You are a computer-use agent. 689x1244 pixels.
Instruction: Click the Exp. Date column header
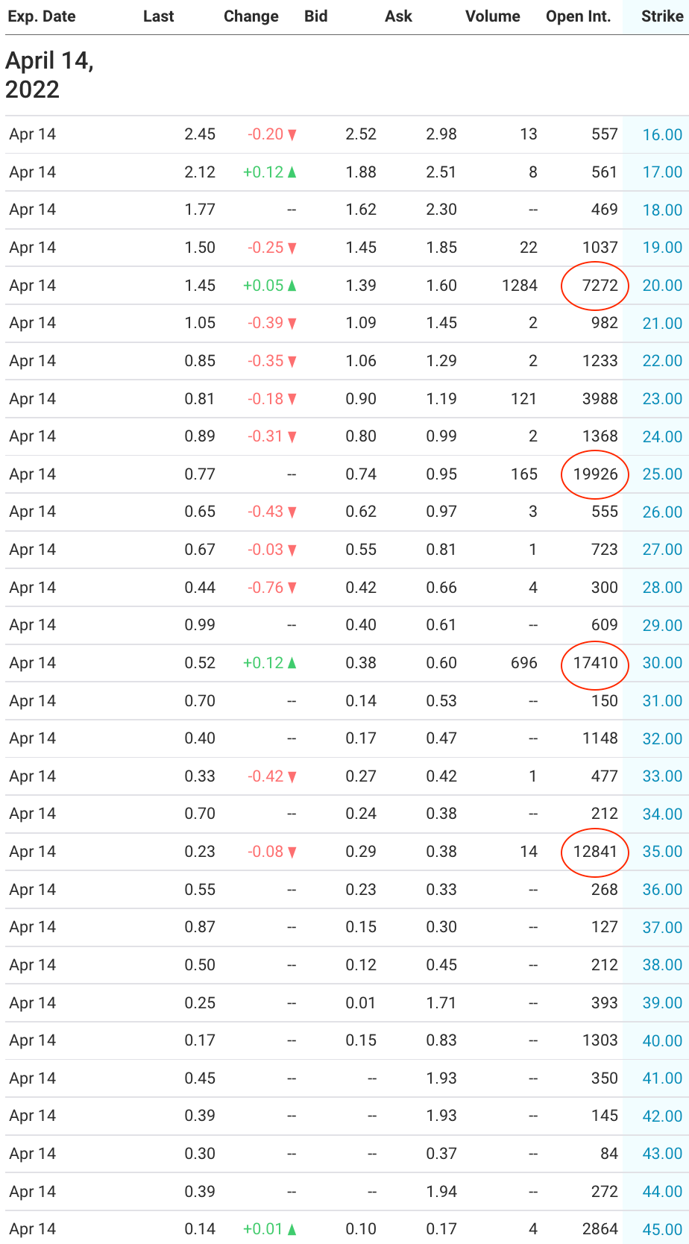pyautogui.click(x=42, y=16)
